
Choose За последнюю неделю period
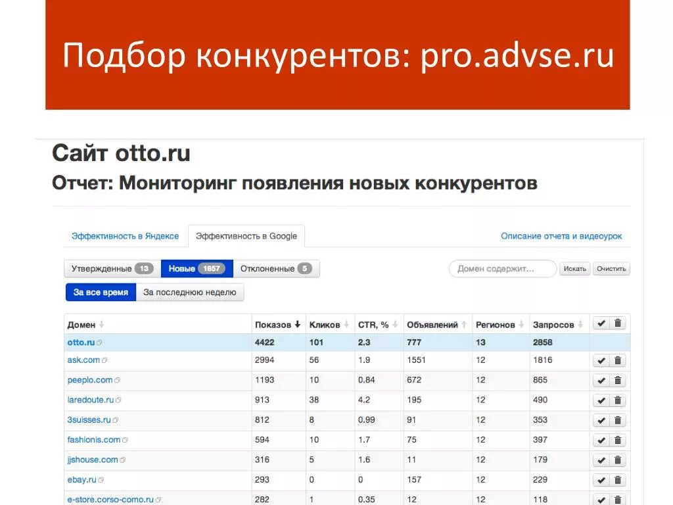point(190,293)
